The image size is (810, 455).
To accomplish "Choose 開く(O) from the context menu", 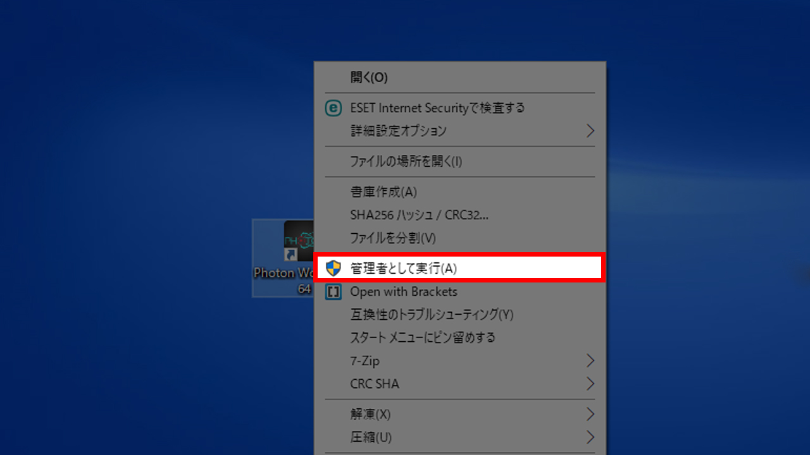I will point(369,78).
